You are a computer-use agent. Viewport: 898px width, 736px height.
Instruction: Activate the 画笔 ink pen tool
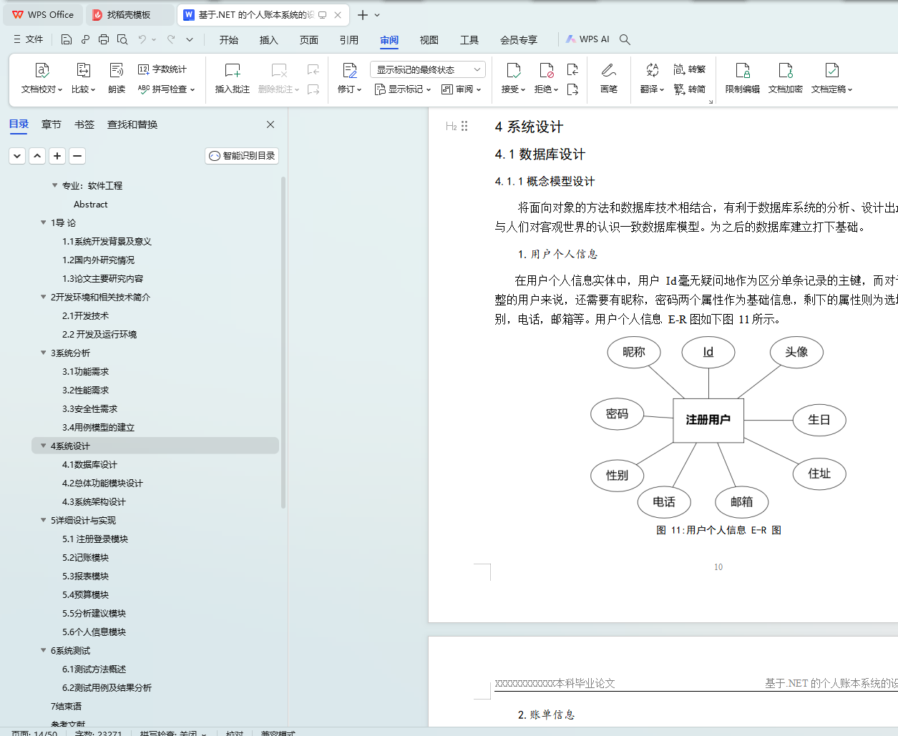click(609, 79)
